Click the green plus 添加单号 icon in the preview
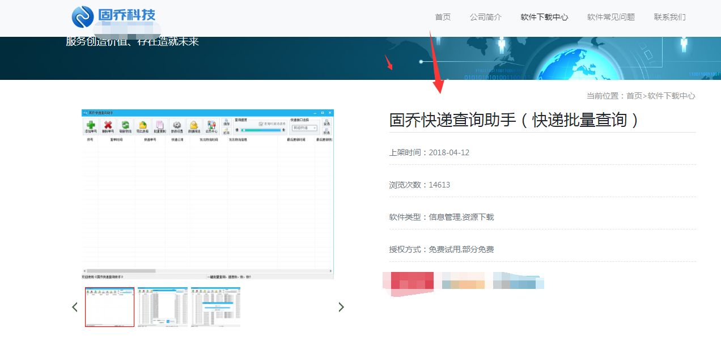Image resolution: width=721 pixels, height=349 pixels. tap(91, 126)
